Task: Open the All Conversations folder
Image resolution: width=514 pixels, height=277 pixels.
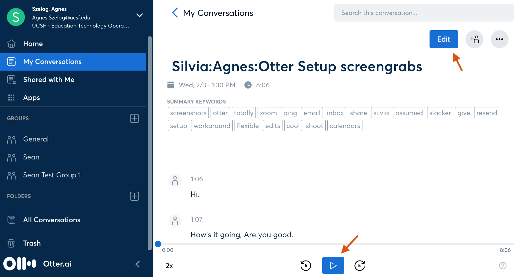Action: click(x=52, y=220)
